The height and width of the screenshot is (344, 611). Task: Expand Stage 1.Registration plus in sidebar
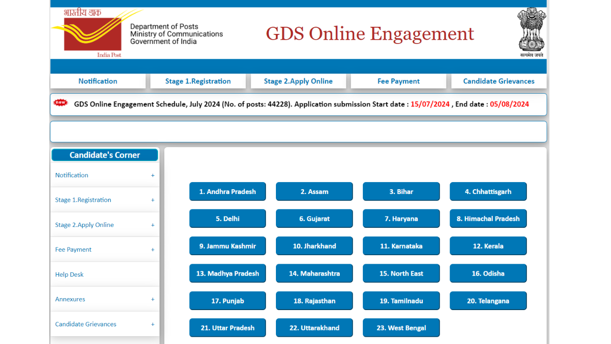point(153,200)
